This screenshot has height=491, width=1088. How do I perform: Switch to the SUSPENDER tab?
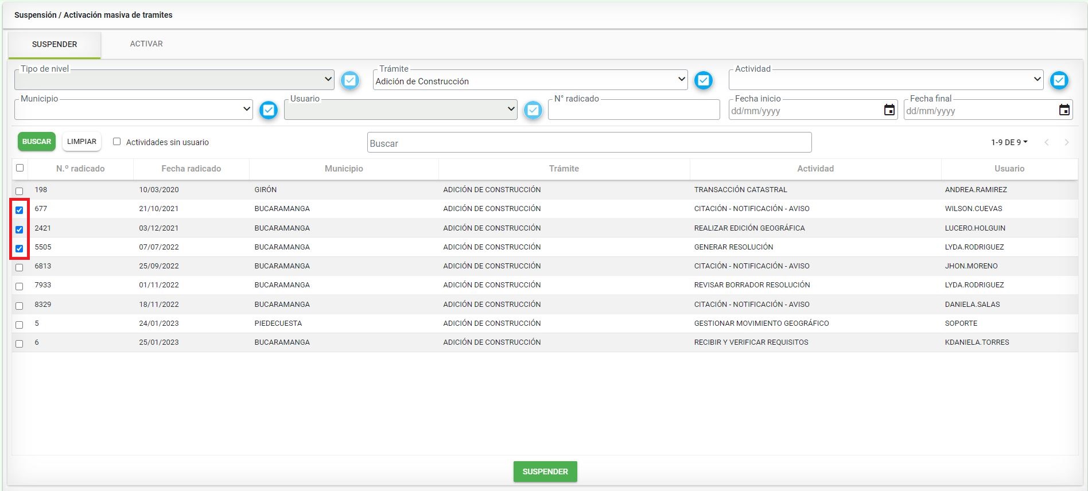pos(55,44)
